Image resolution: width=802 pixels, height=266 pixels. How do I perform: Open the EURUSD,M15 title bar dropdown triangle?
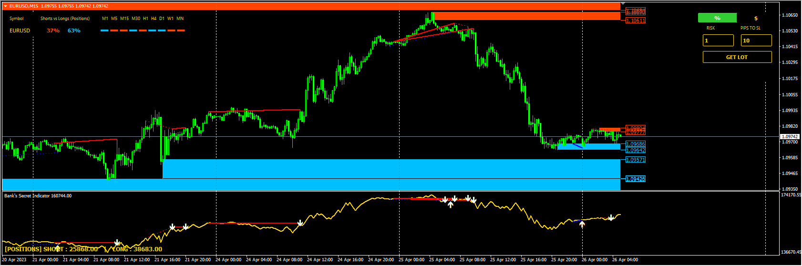[5, 6]
